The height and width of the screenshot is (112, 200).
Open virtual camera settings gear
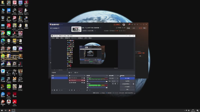[133, 84]
